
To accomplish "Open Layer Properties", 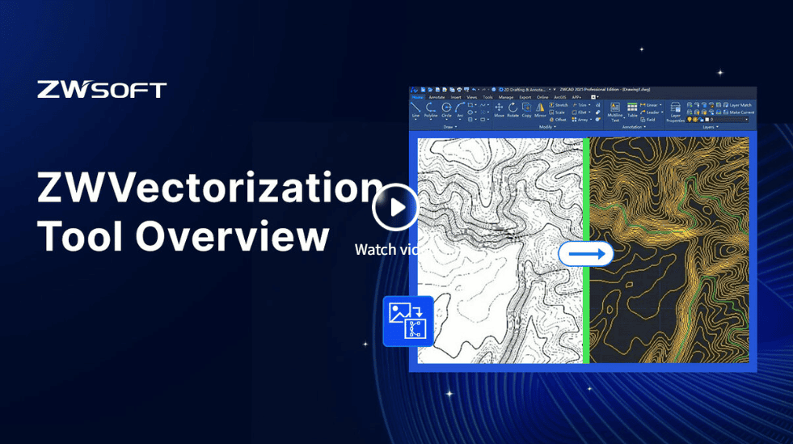I will pyautogui.click(x=676, y=112).
